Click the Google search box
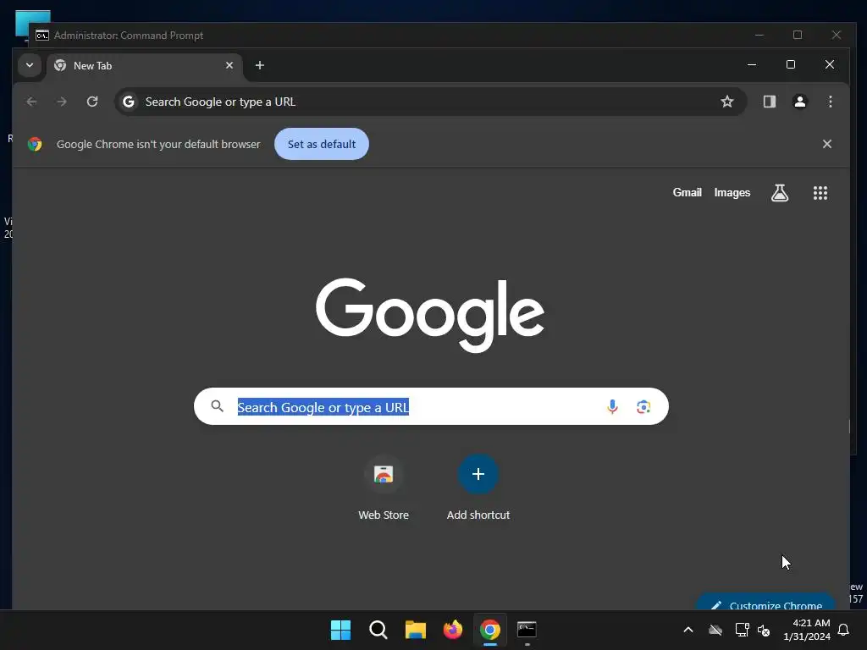 coord(431,407)
